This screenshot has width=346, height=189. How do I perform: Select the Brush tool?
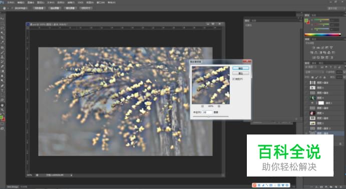[2, 52]
